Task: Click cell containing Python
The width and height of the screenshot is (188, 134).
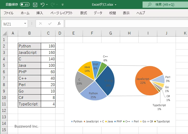Action: 29,46
